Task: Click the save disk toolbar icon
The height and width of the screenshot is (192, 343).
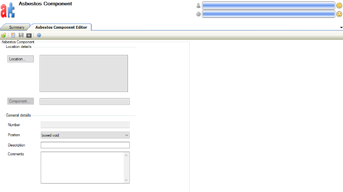Action: tap(21, 35)
